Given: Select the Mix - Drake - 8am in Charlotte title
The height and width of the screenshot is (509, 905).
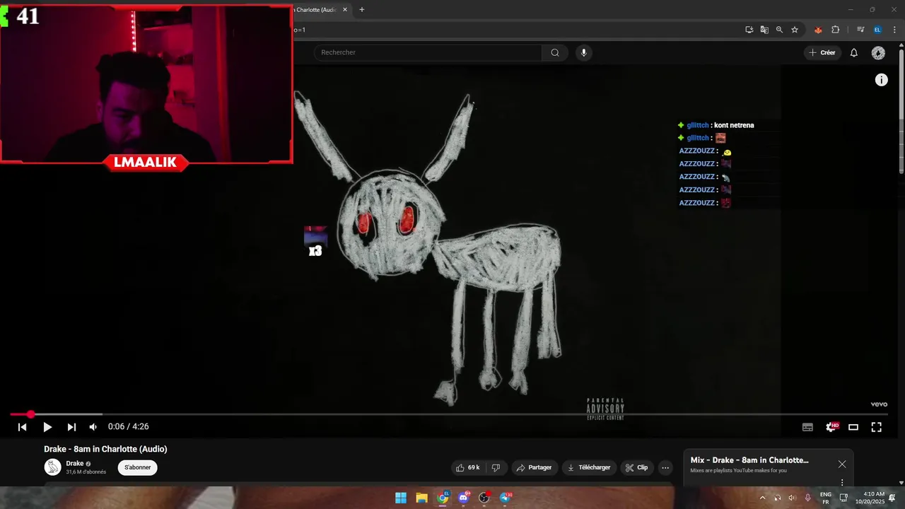Looking at the screenshot, I should click(749, 460).
